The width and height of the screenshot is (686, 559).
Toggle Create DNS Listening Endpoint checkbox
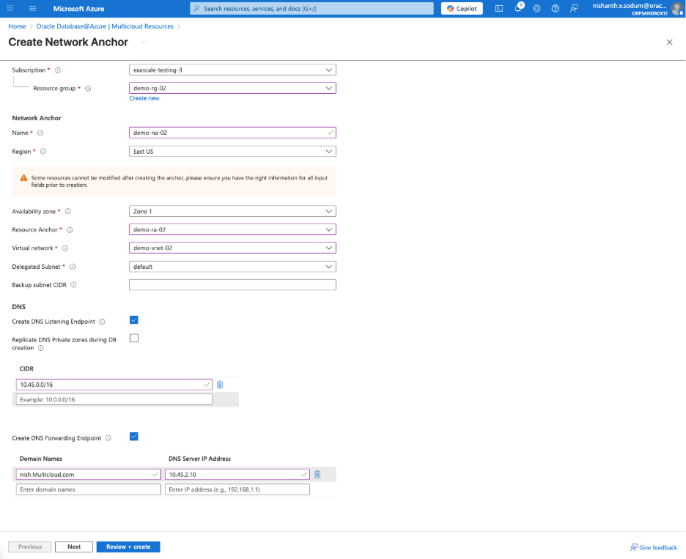(x=134, y=320)
